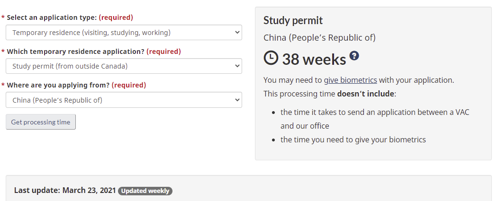Click the Last update March 23, 2021 text
Screen dimensions: 498x201
65,191
